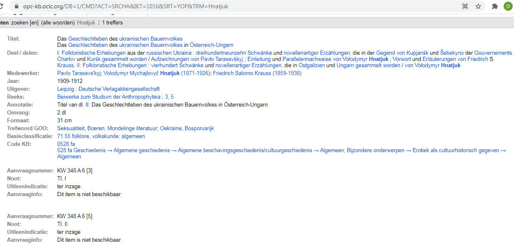The image size is (514, 250).
Task: Click publisher 'Leipzig : Deutsche Verlagaktiengesellschaft'
Action: click(108, 89)
